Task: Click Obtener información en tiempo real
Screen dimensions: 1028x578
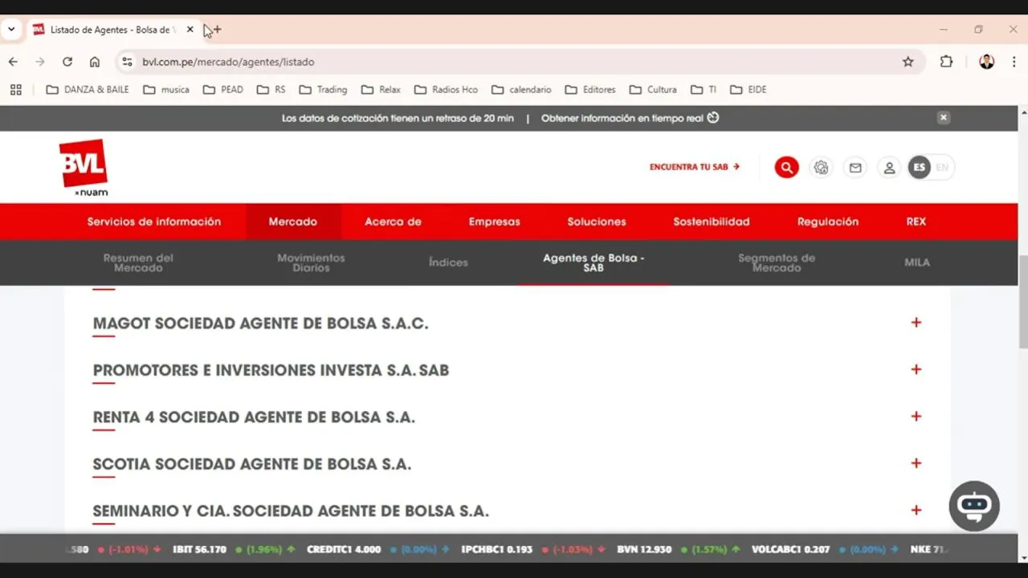Action: (x=630, y=118)
